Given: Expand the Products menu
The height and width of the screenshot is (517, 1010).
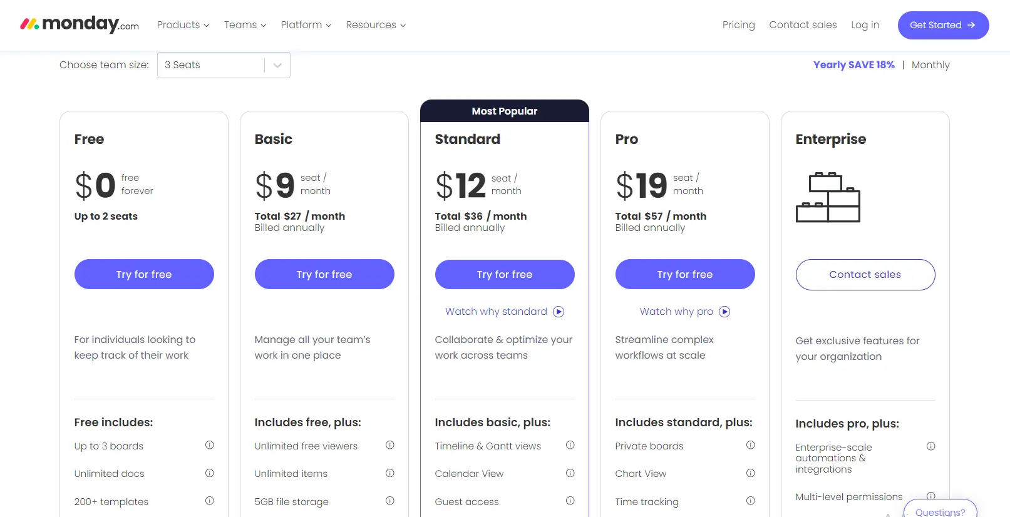Looking at the screenshot, I should [183, 25].
